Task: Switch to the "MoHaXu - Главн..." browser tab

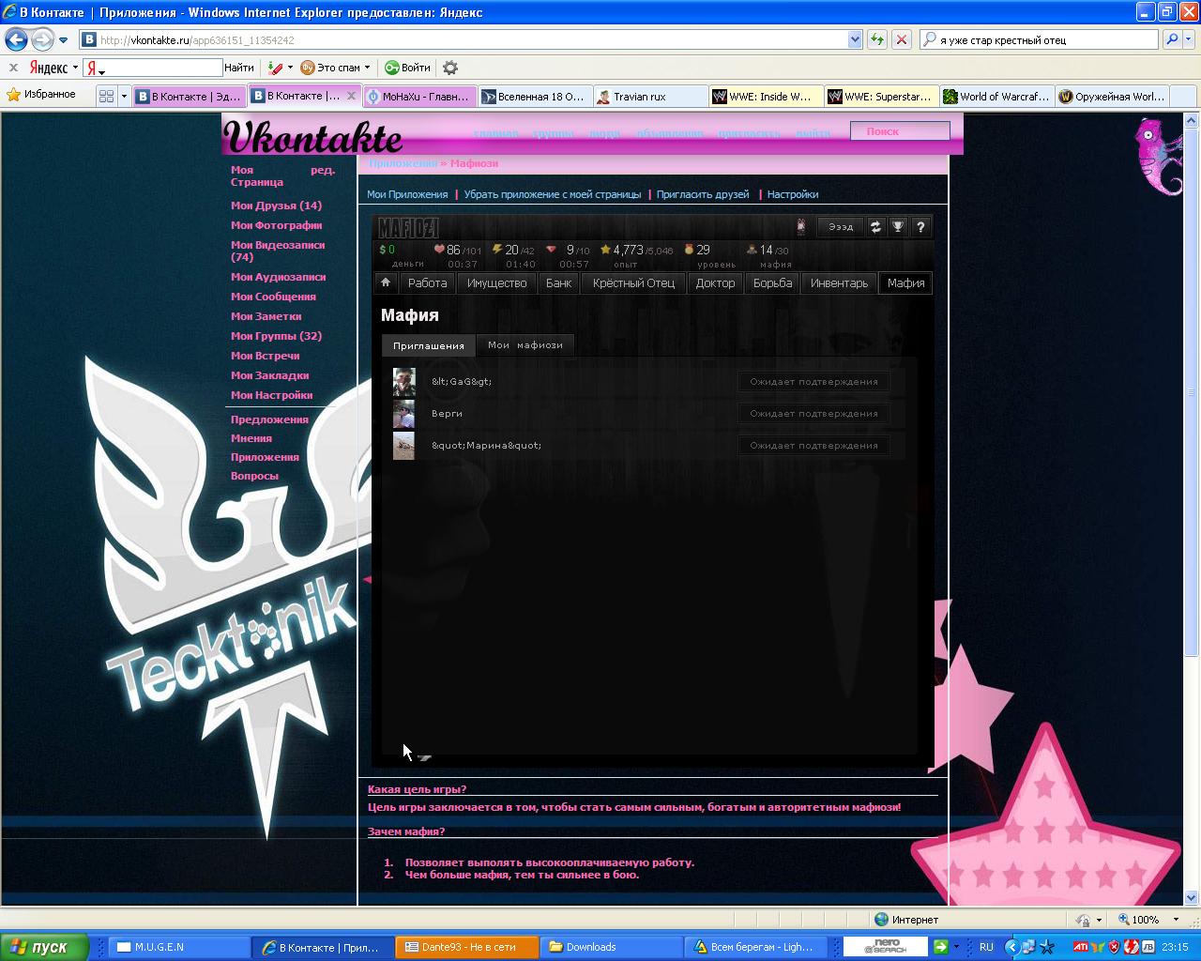Action: (418, 96)
